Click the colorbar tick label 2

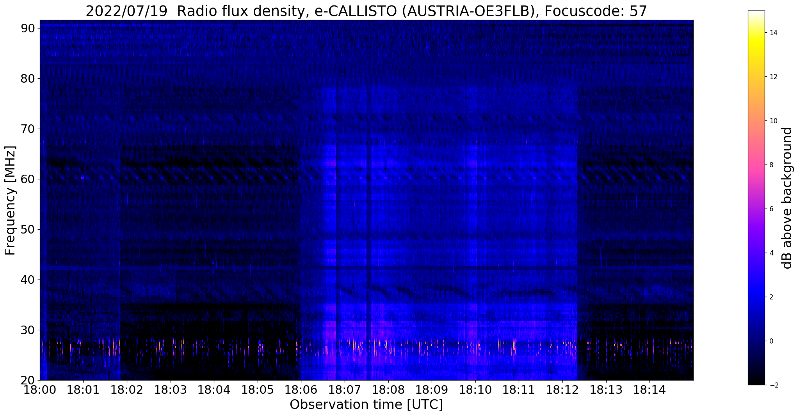point(771,297)
